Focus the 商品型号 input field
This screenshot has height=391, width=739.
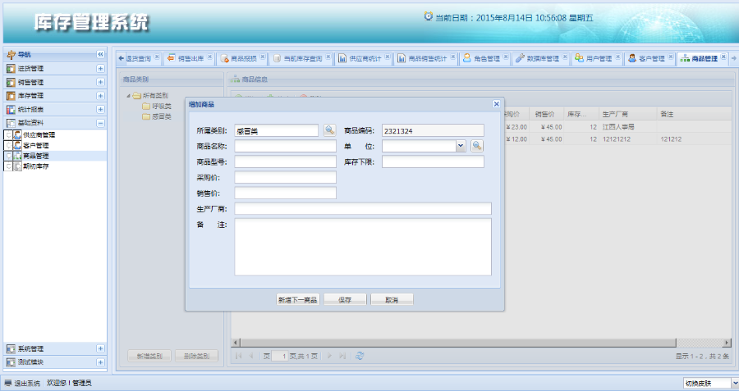[x=285, y=161]
